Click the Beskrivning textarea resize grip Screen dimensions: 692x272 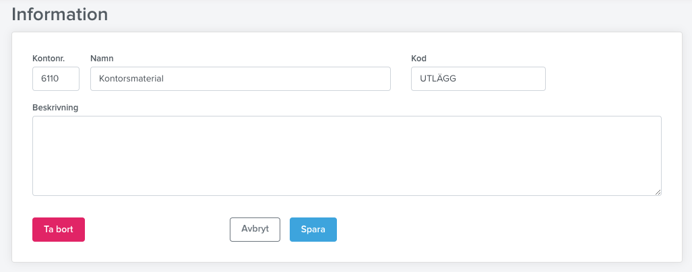[x=658, y=192]
